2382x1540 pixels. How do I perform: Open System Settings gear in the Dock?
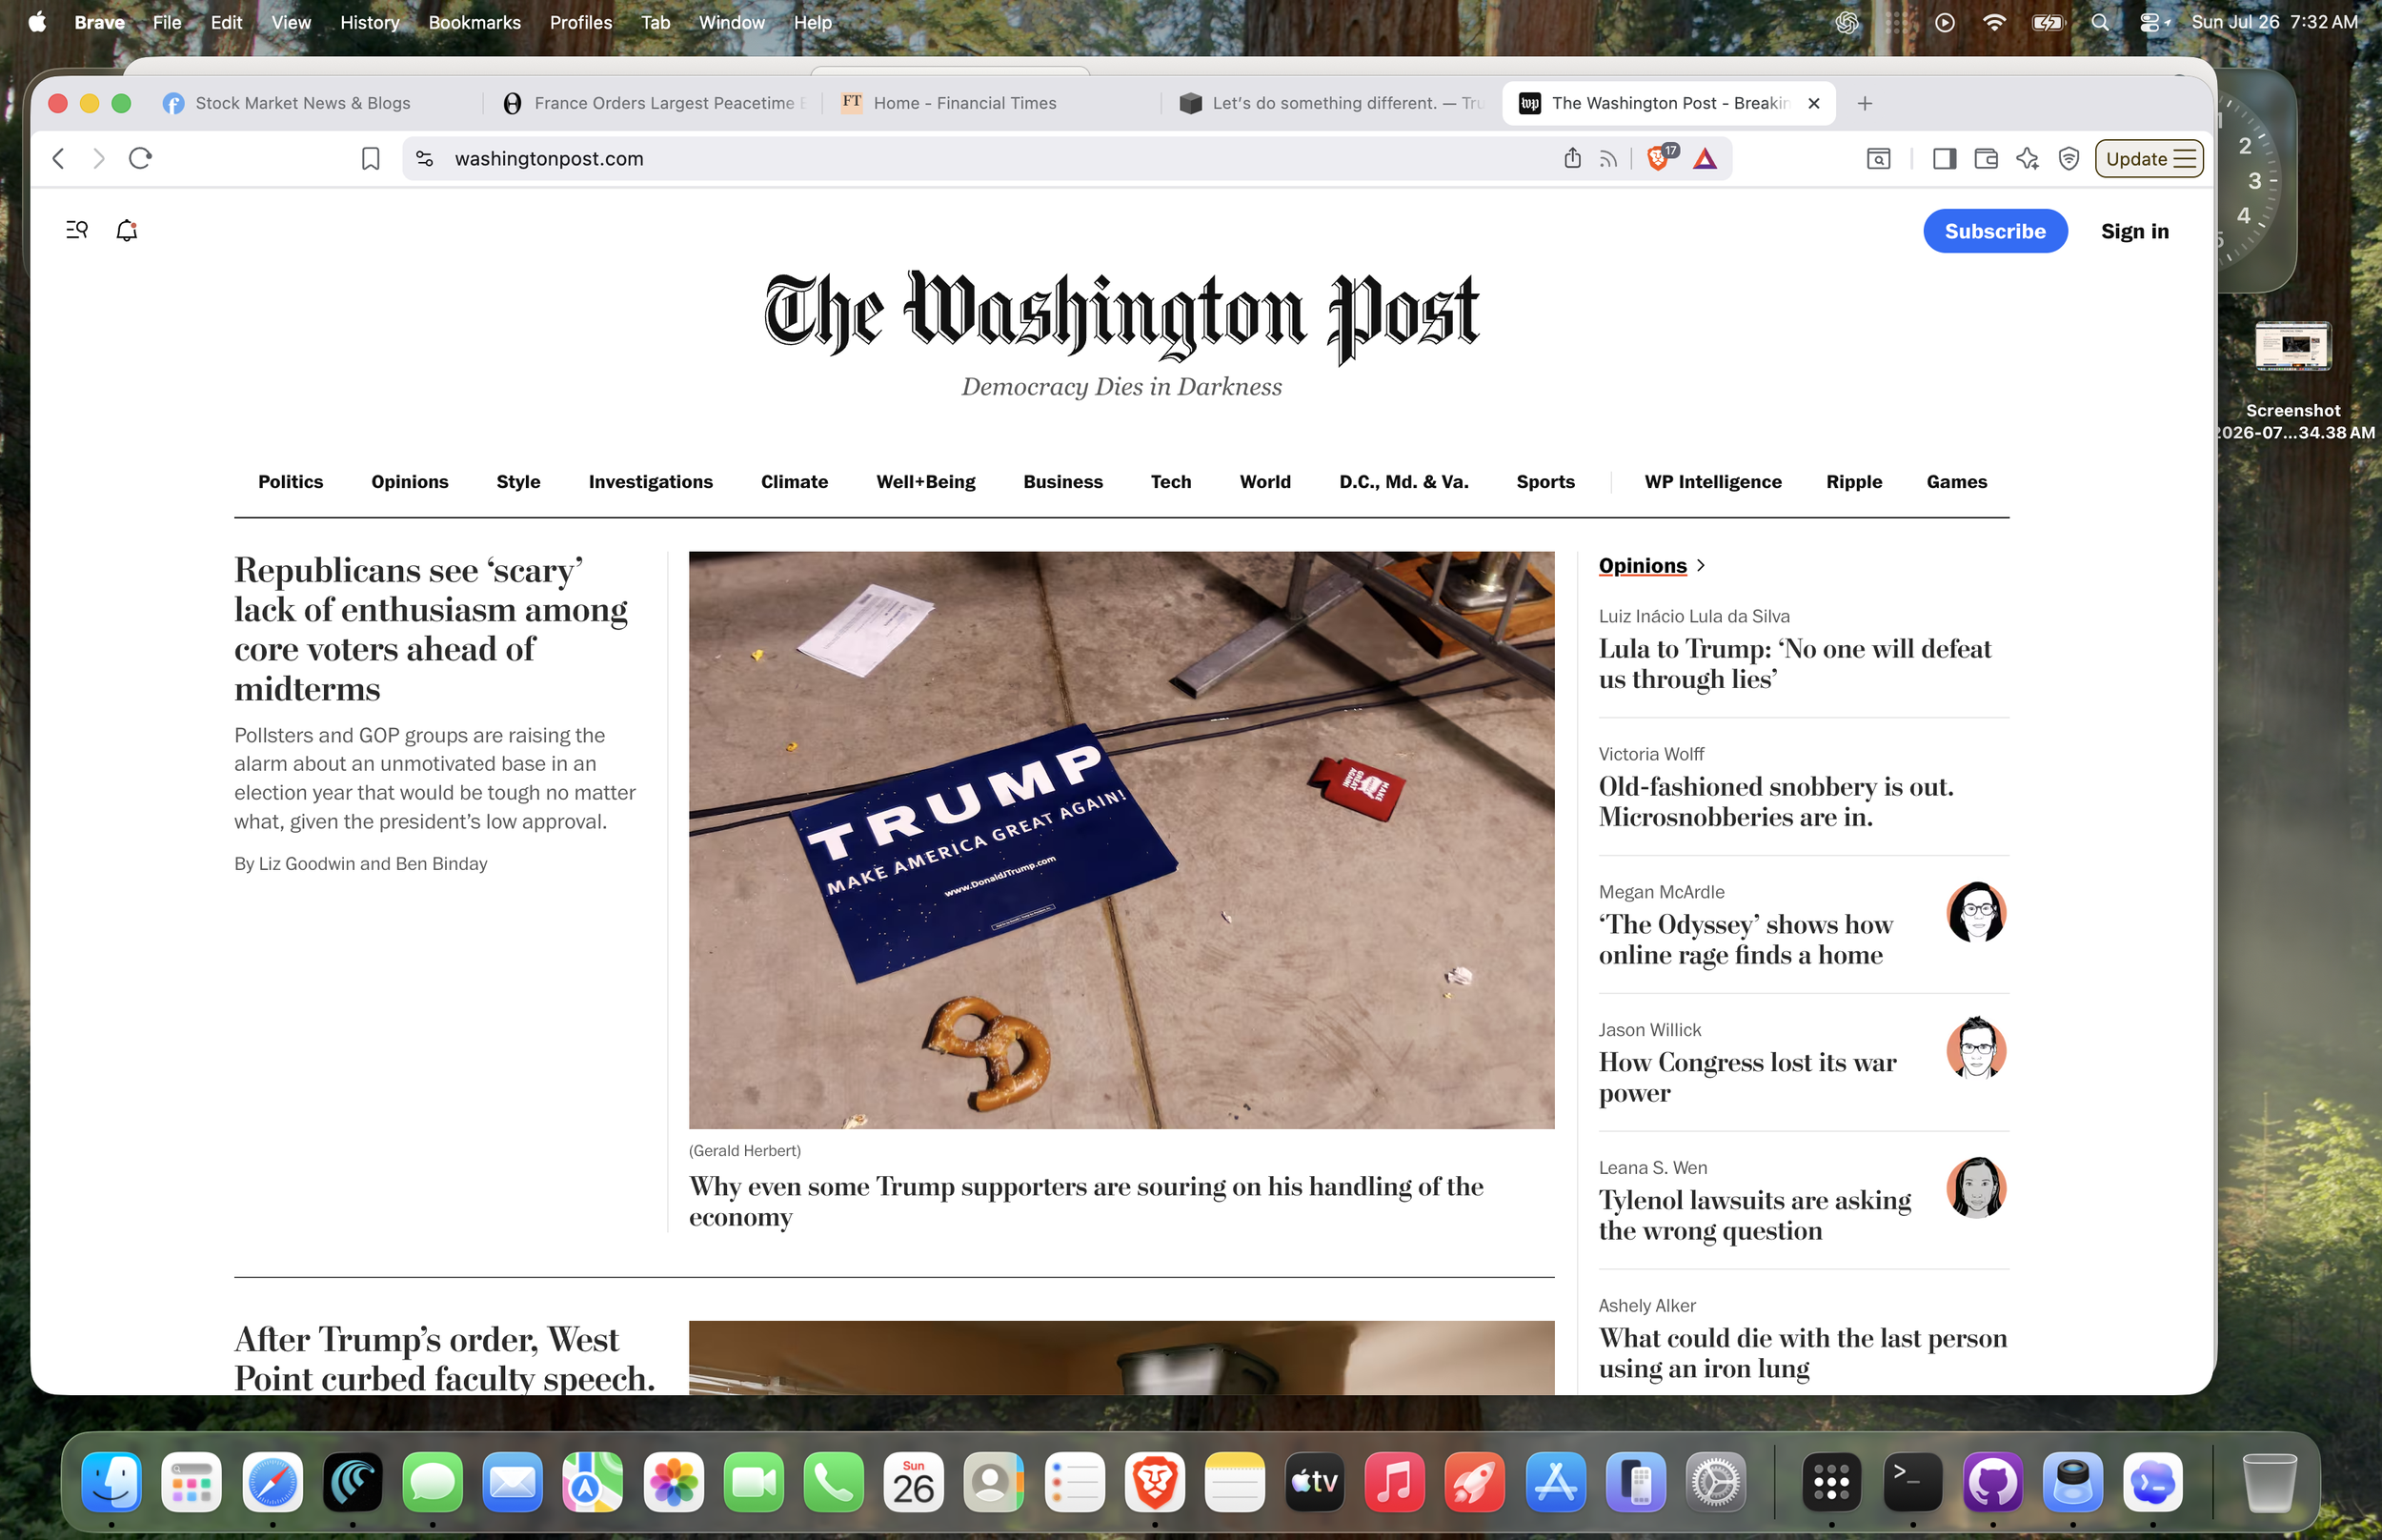click(1715, 1481)
